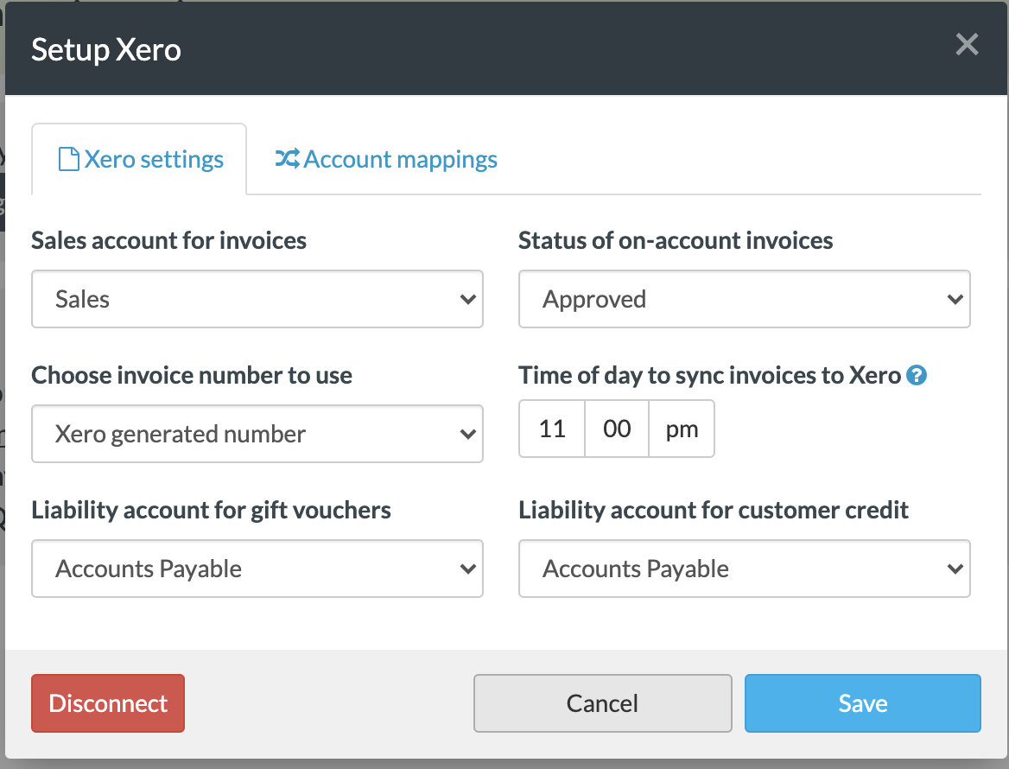
Task: Open the Choose invoice number dropdown
Action: 257,434
